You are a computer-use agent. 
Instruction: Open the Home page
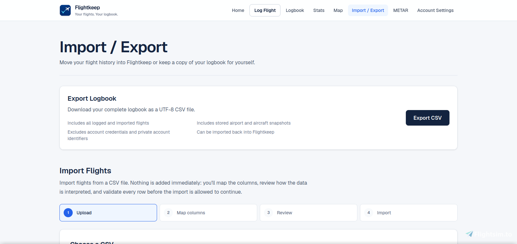[x=238, y=10]
